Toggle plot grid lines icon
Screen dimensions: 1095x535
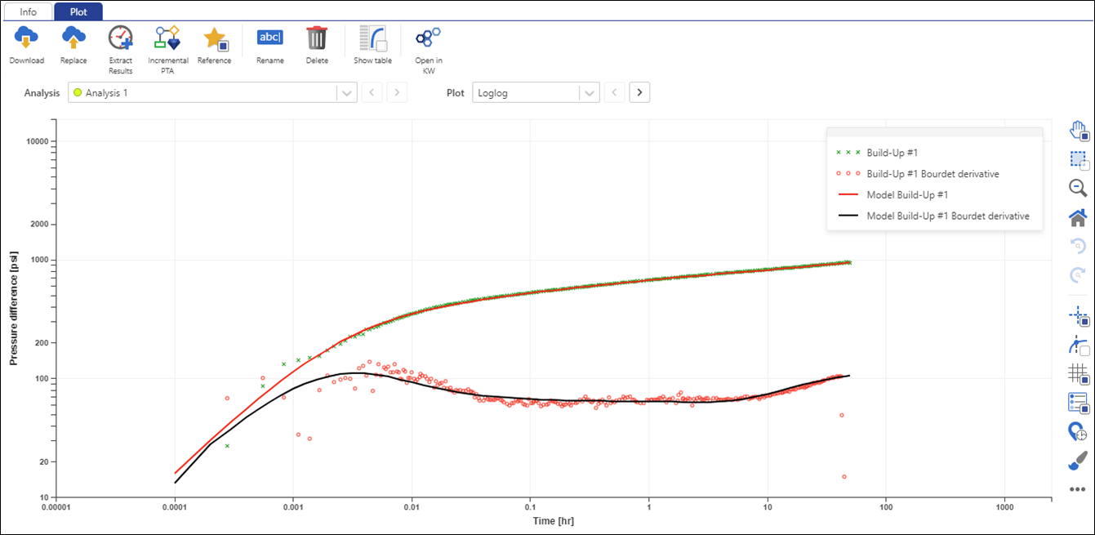pos(1078,374)
